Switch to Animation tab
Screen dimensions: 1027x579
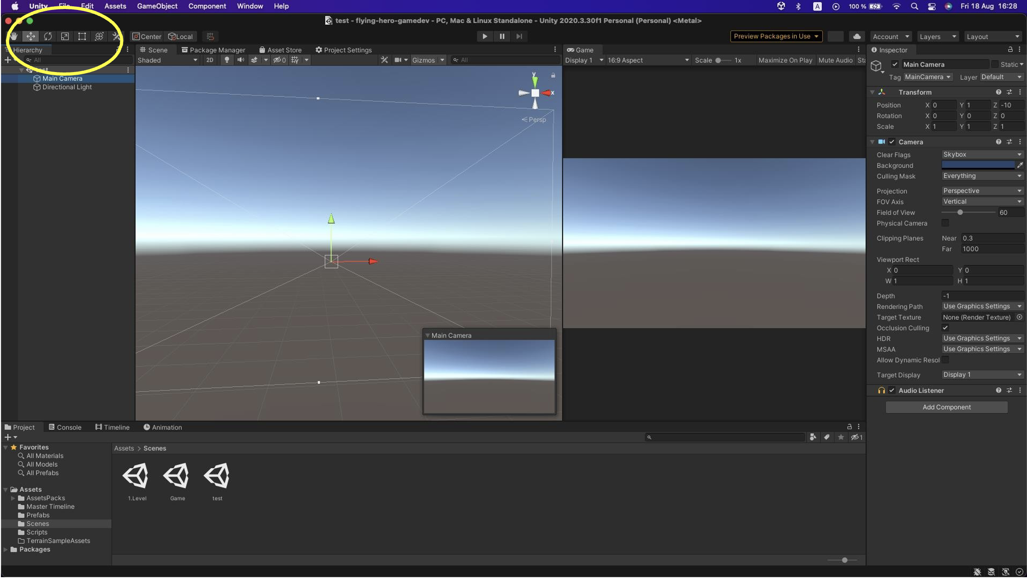(x=162, y=427)
